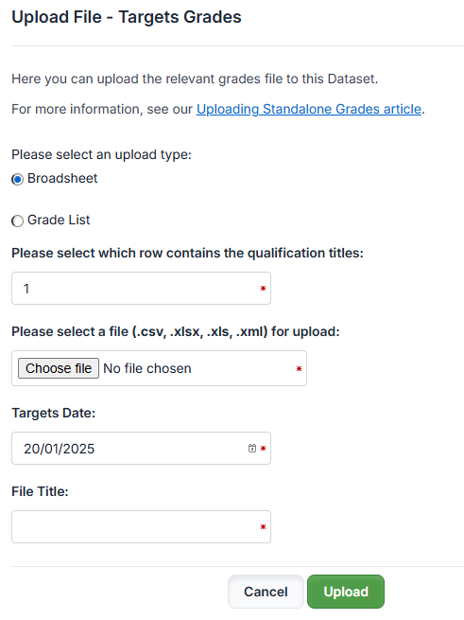Click the Choose file button
This screenshot has width=464, height=620.
59,368
